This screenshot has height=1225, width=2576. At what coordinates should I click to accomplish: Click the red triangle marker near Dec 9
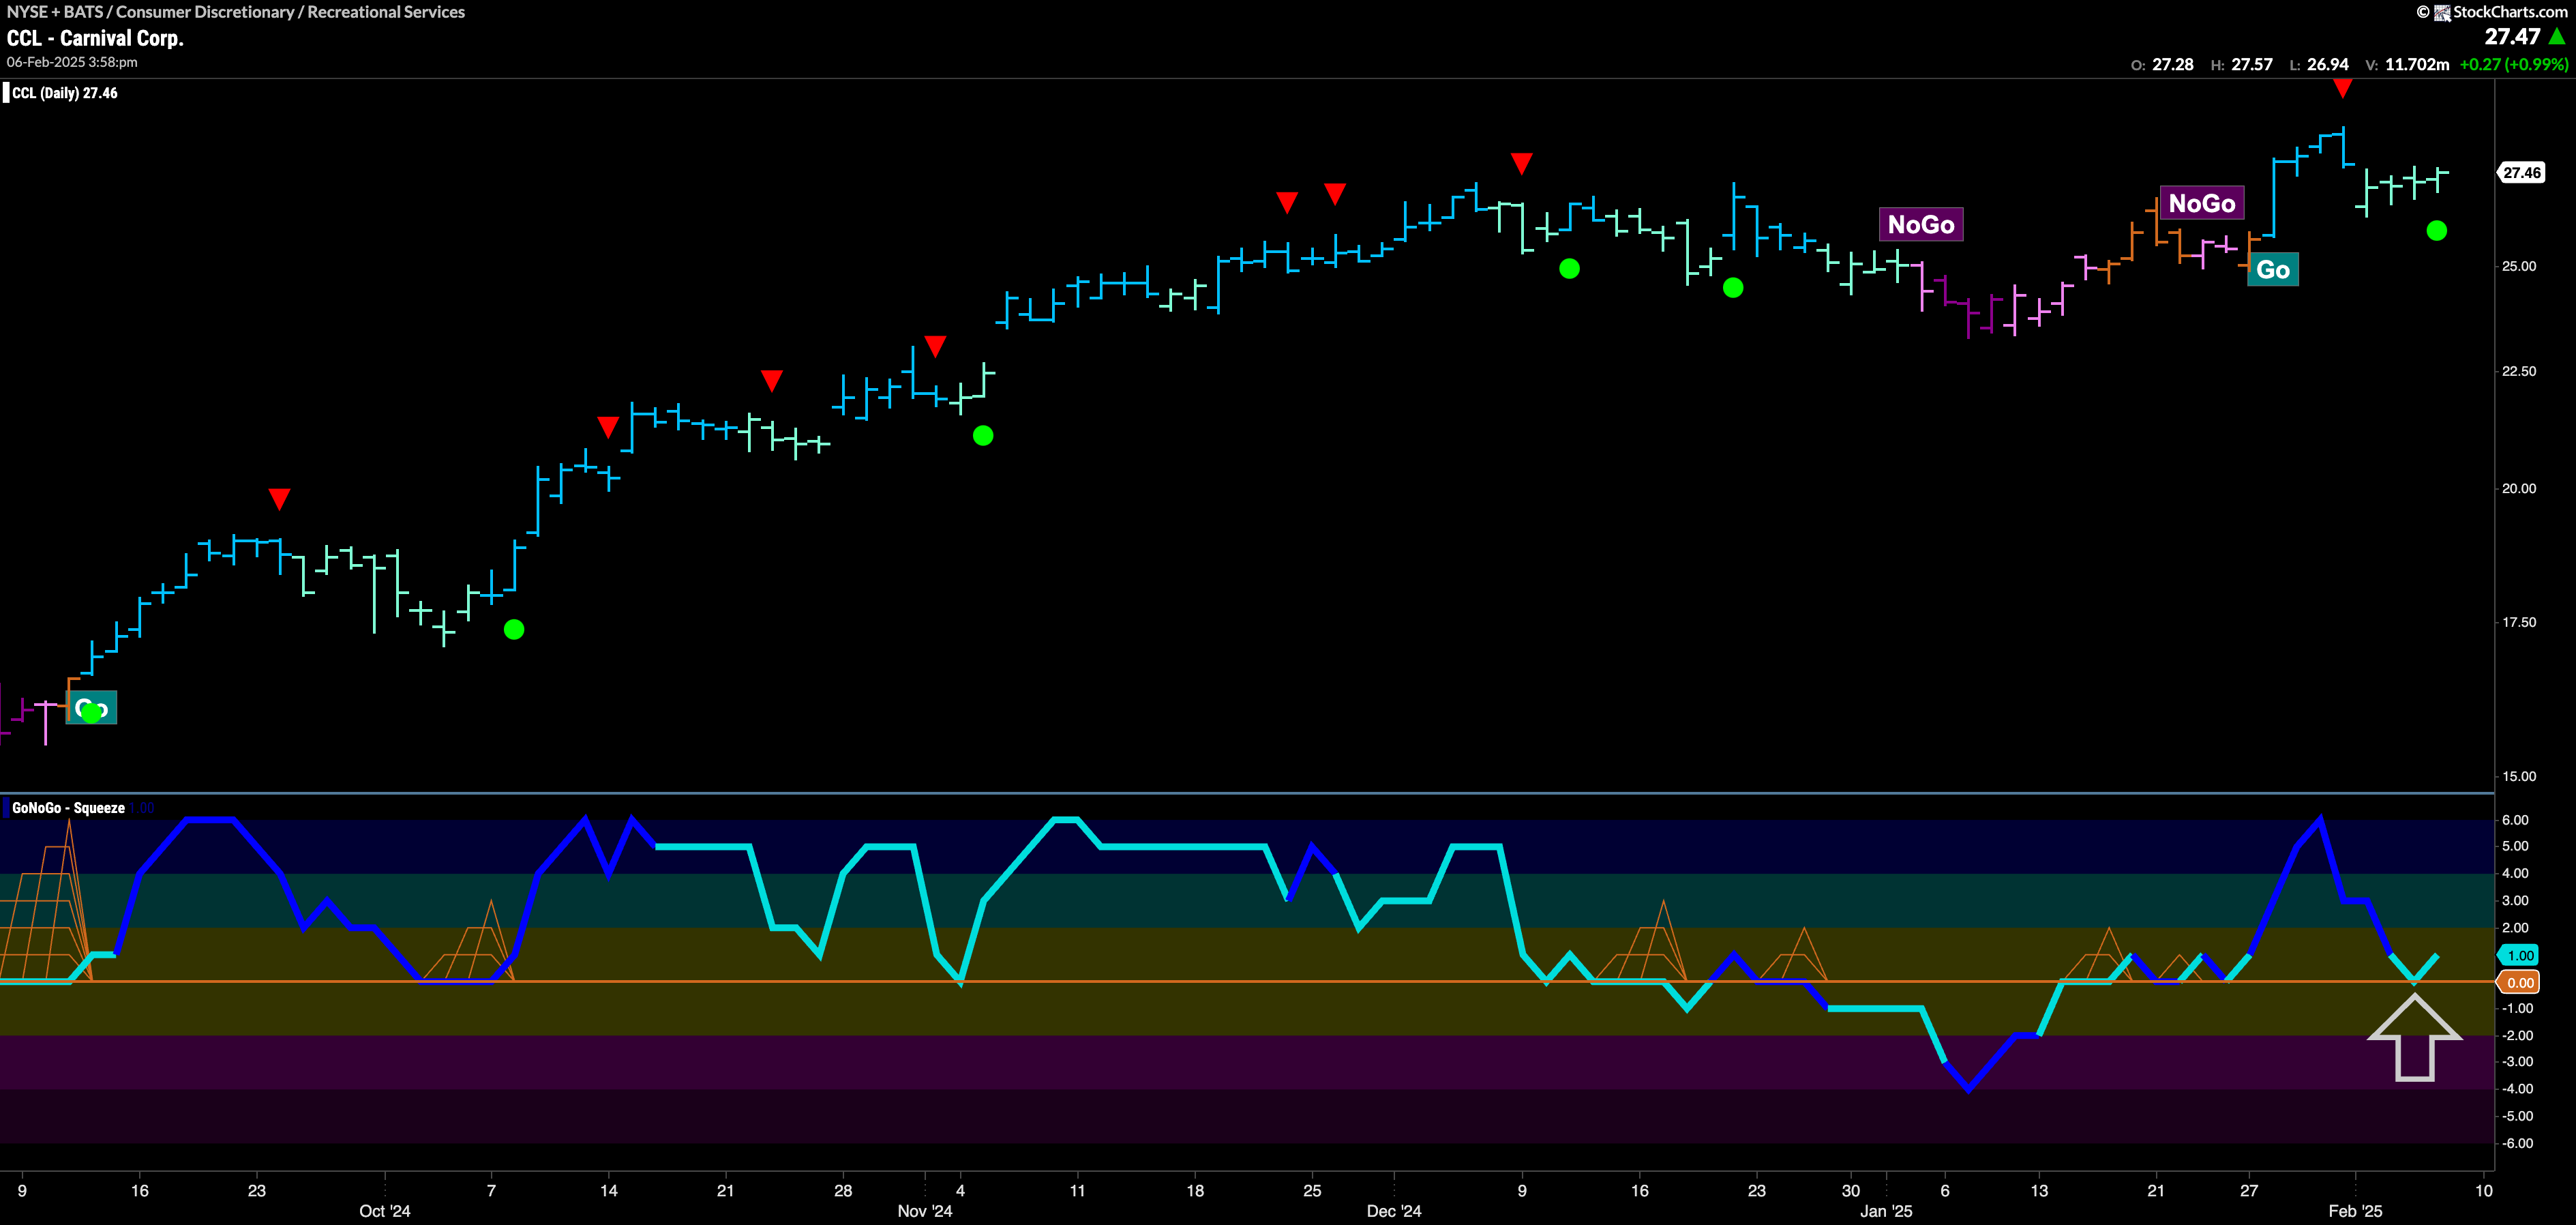pos(1521,163)
